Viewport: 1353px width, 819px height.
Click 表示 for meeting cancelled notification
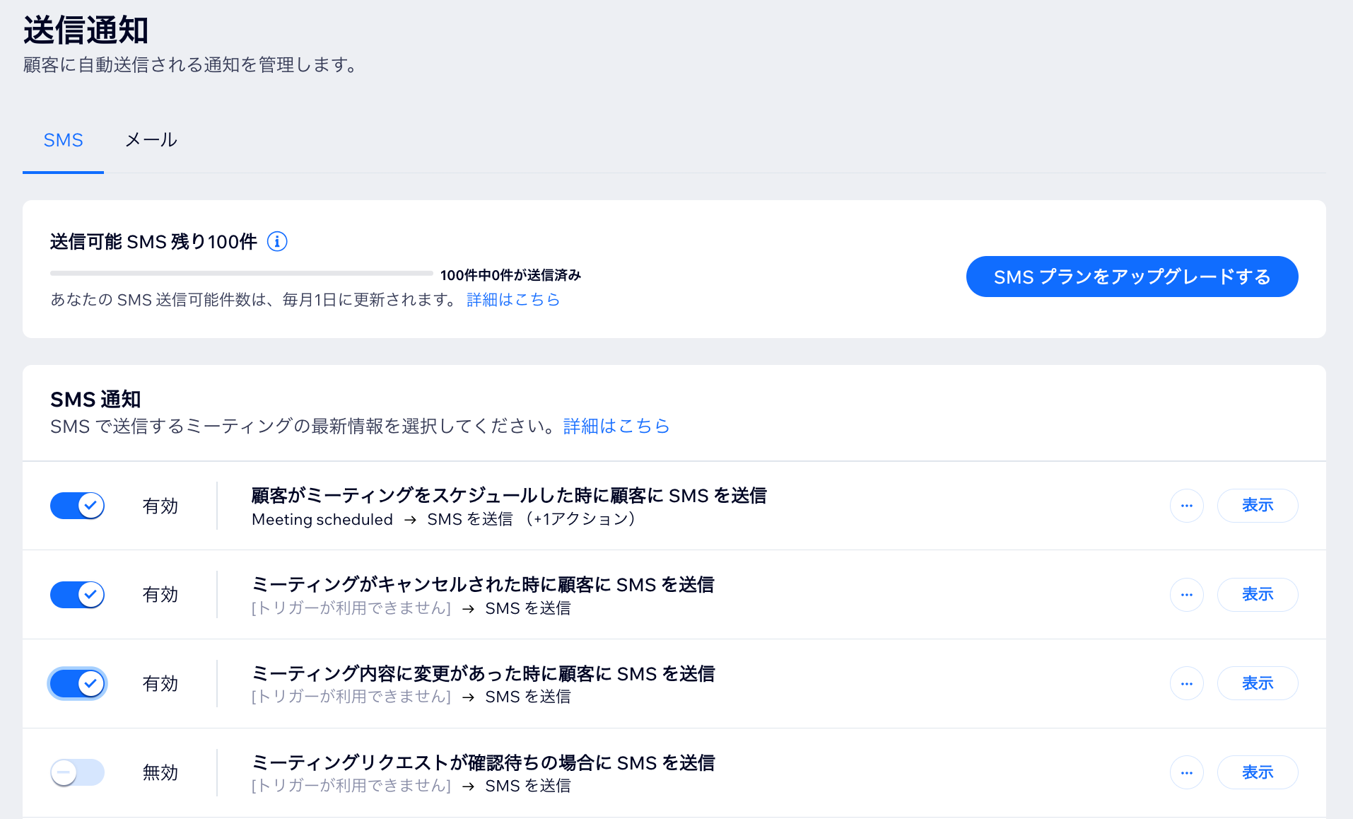click(x=1257, y=595)
